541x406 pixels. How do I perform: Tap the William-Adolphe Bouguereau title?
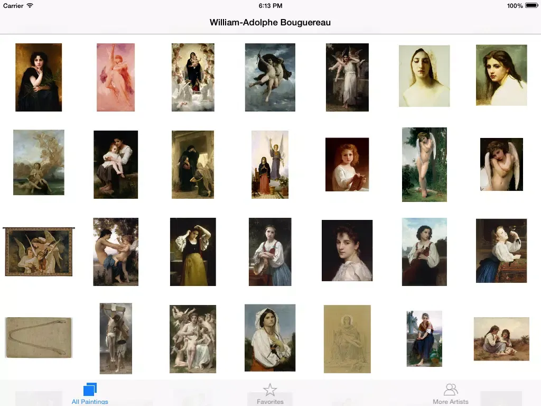pyautogui.click(x=270, y=22)
